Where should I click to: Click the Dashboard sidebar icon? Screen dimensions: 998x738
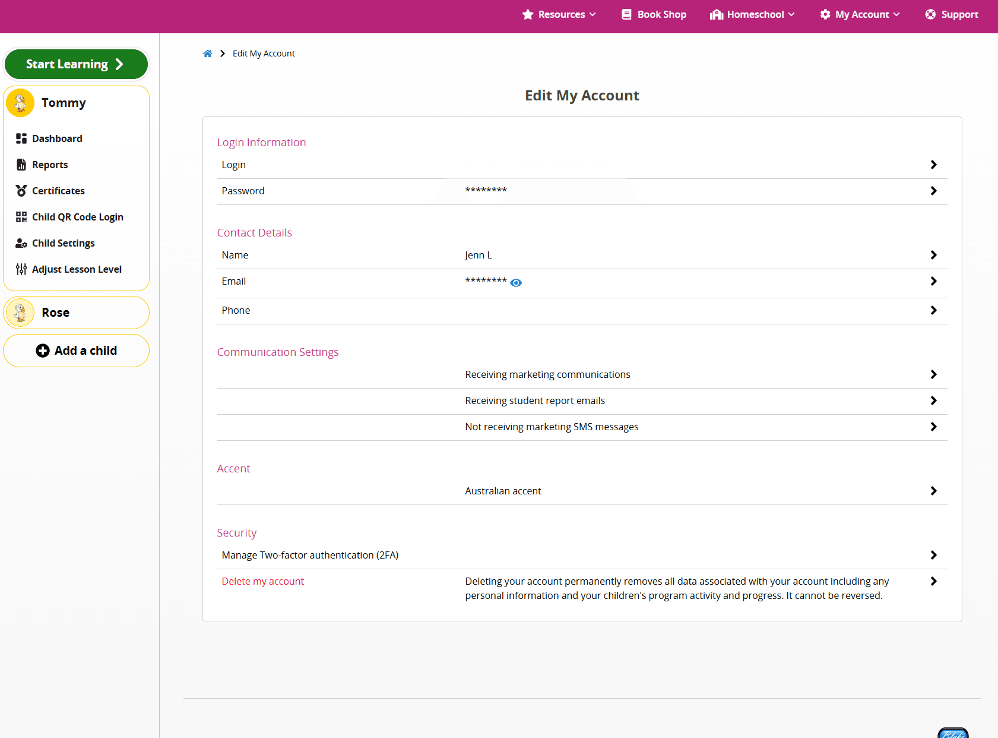coord(21,138)
